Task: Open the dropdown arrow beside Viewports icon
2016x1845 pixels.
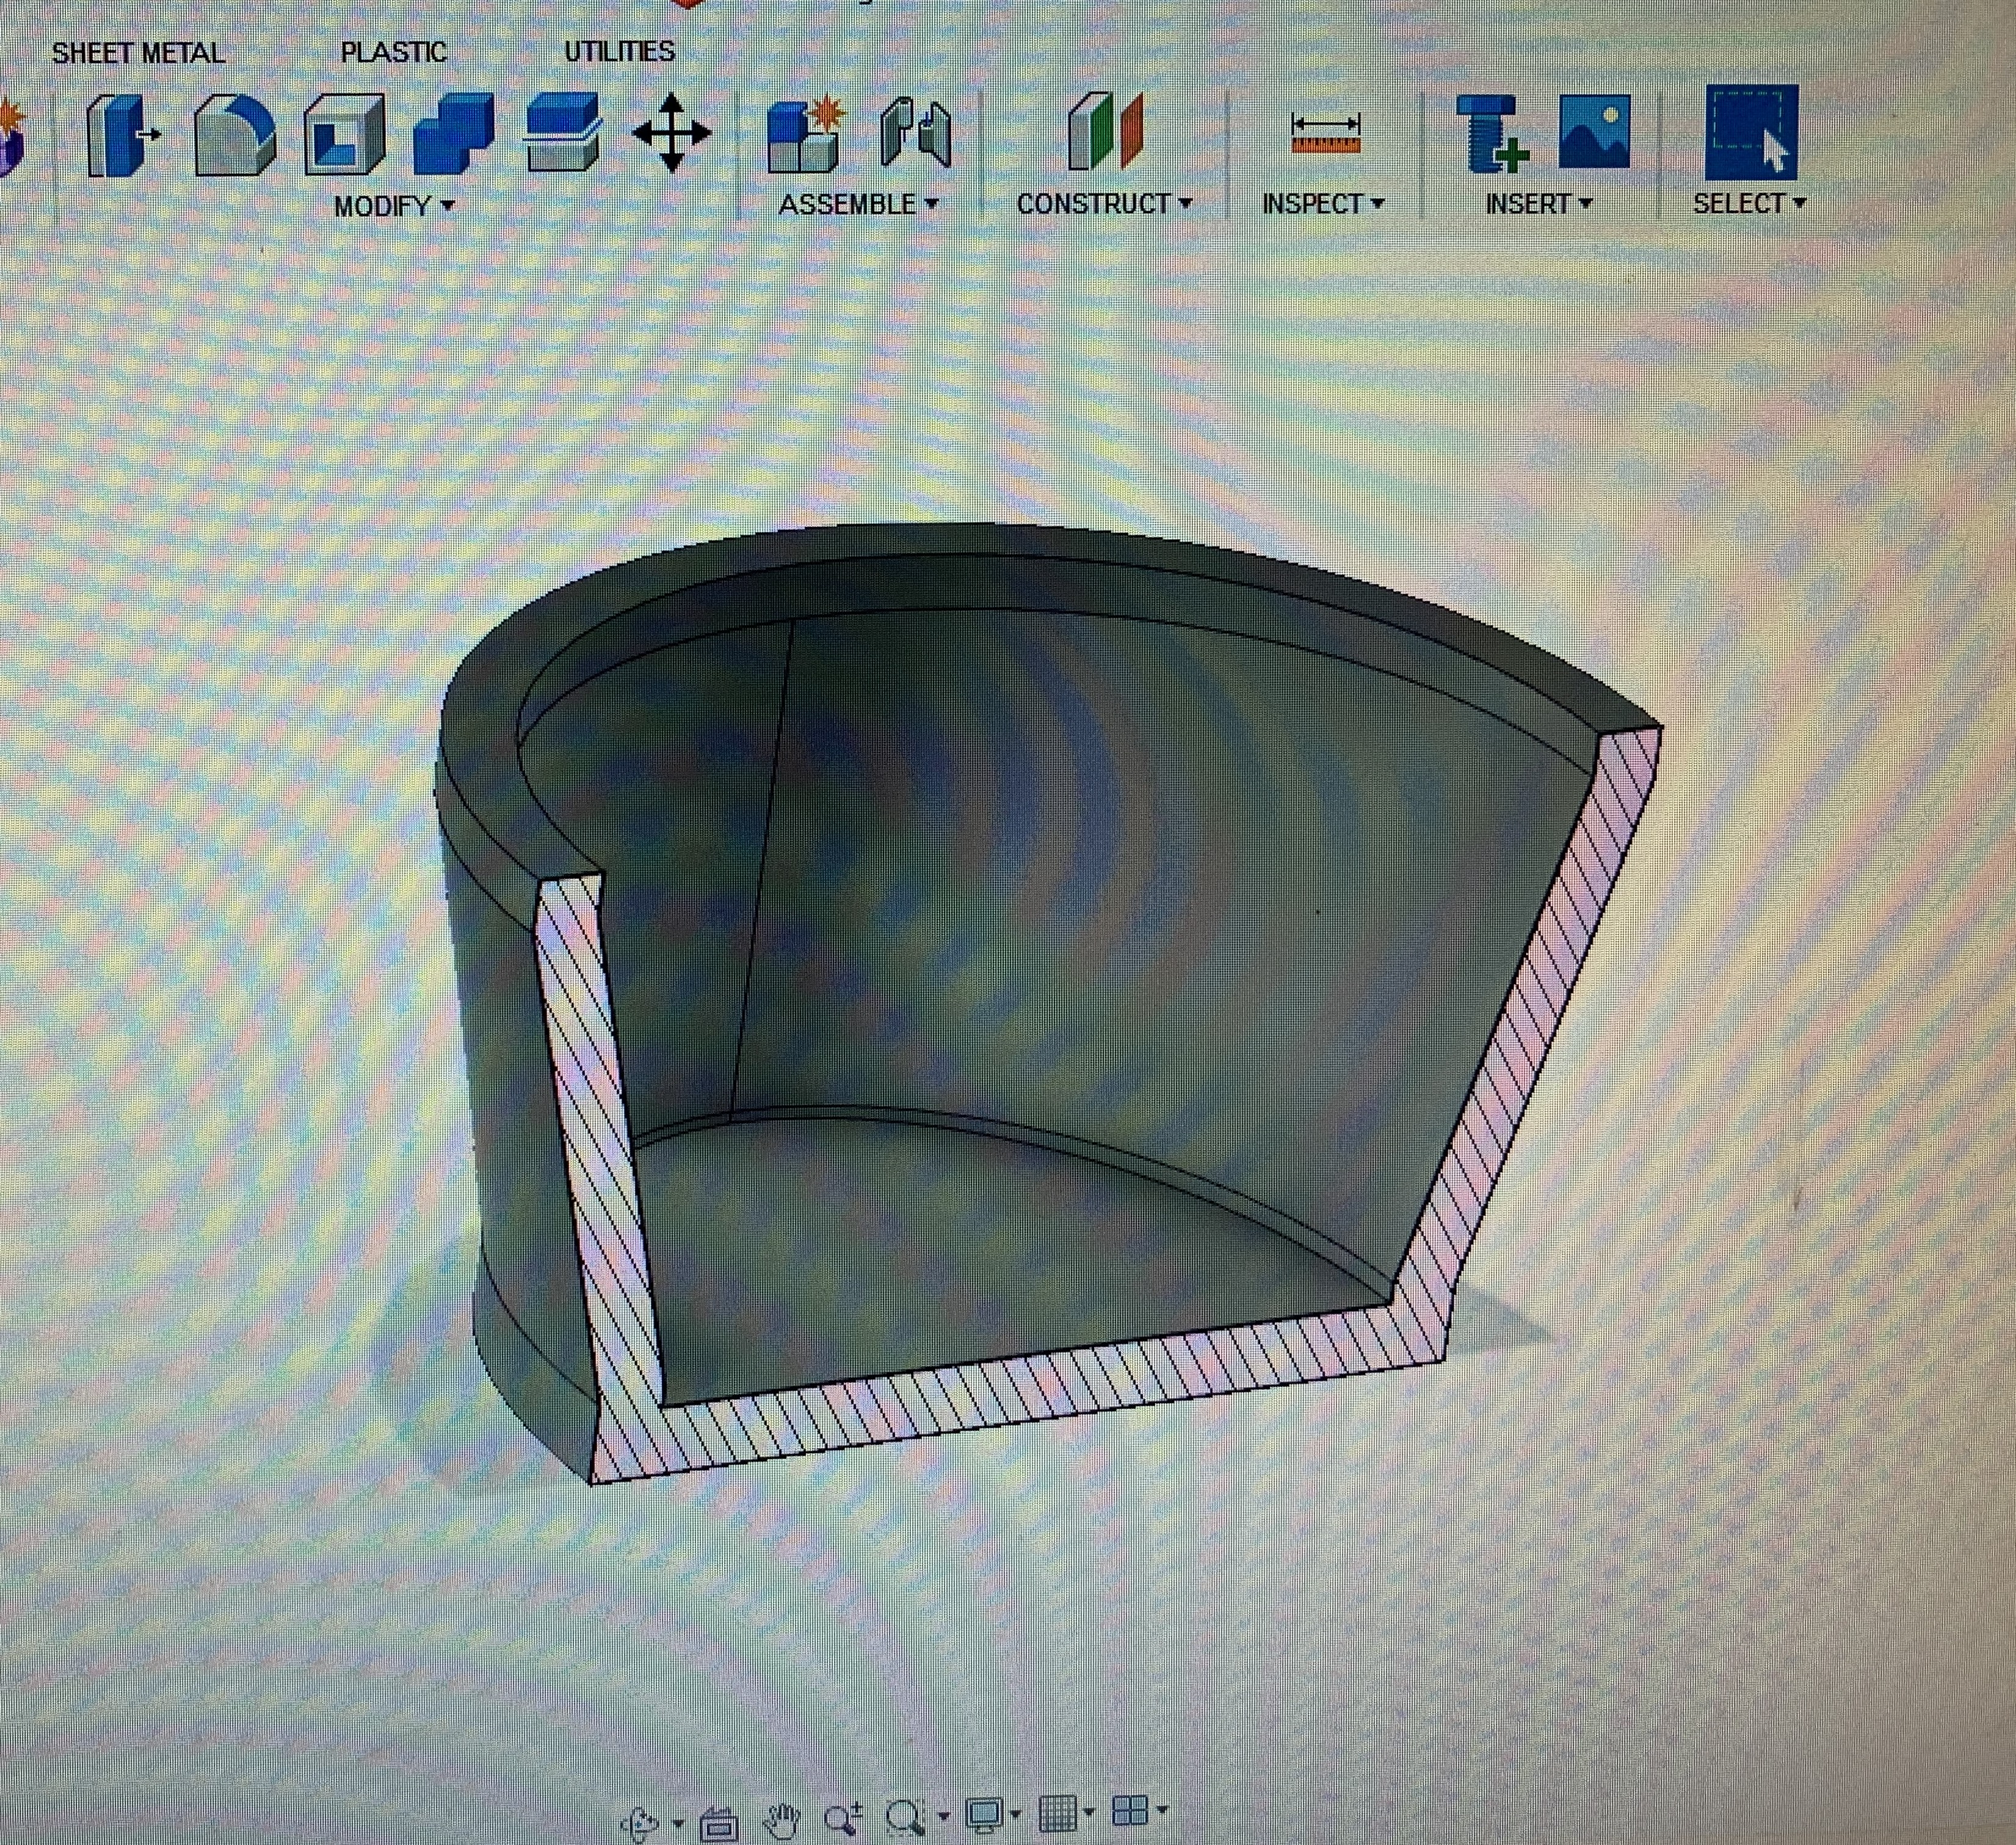Action: (x=1162, y=1809)
